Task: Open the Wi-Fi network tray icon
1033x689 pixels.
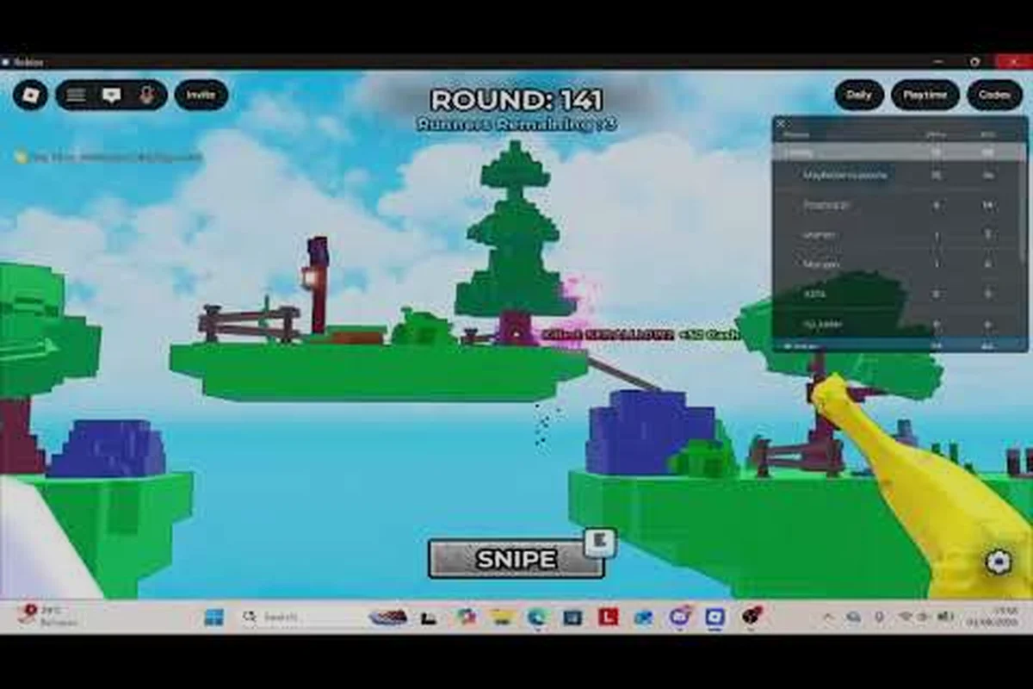Action: coord(906,617)
